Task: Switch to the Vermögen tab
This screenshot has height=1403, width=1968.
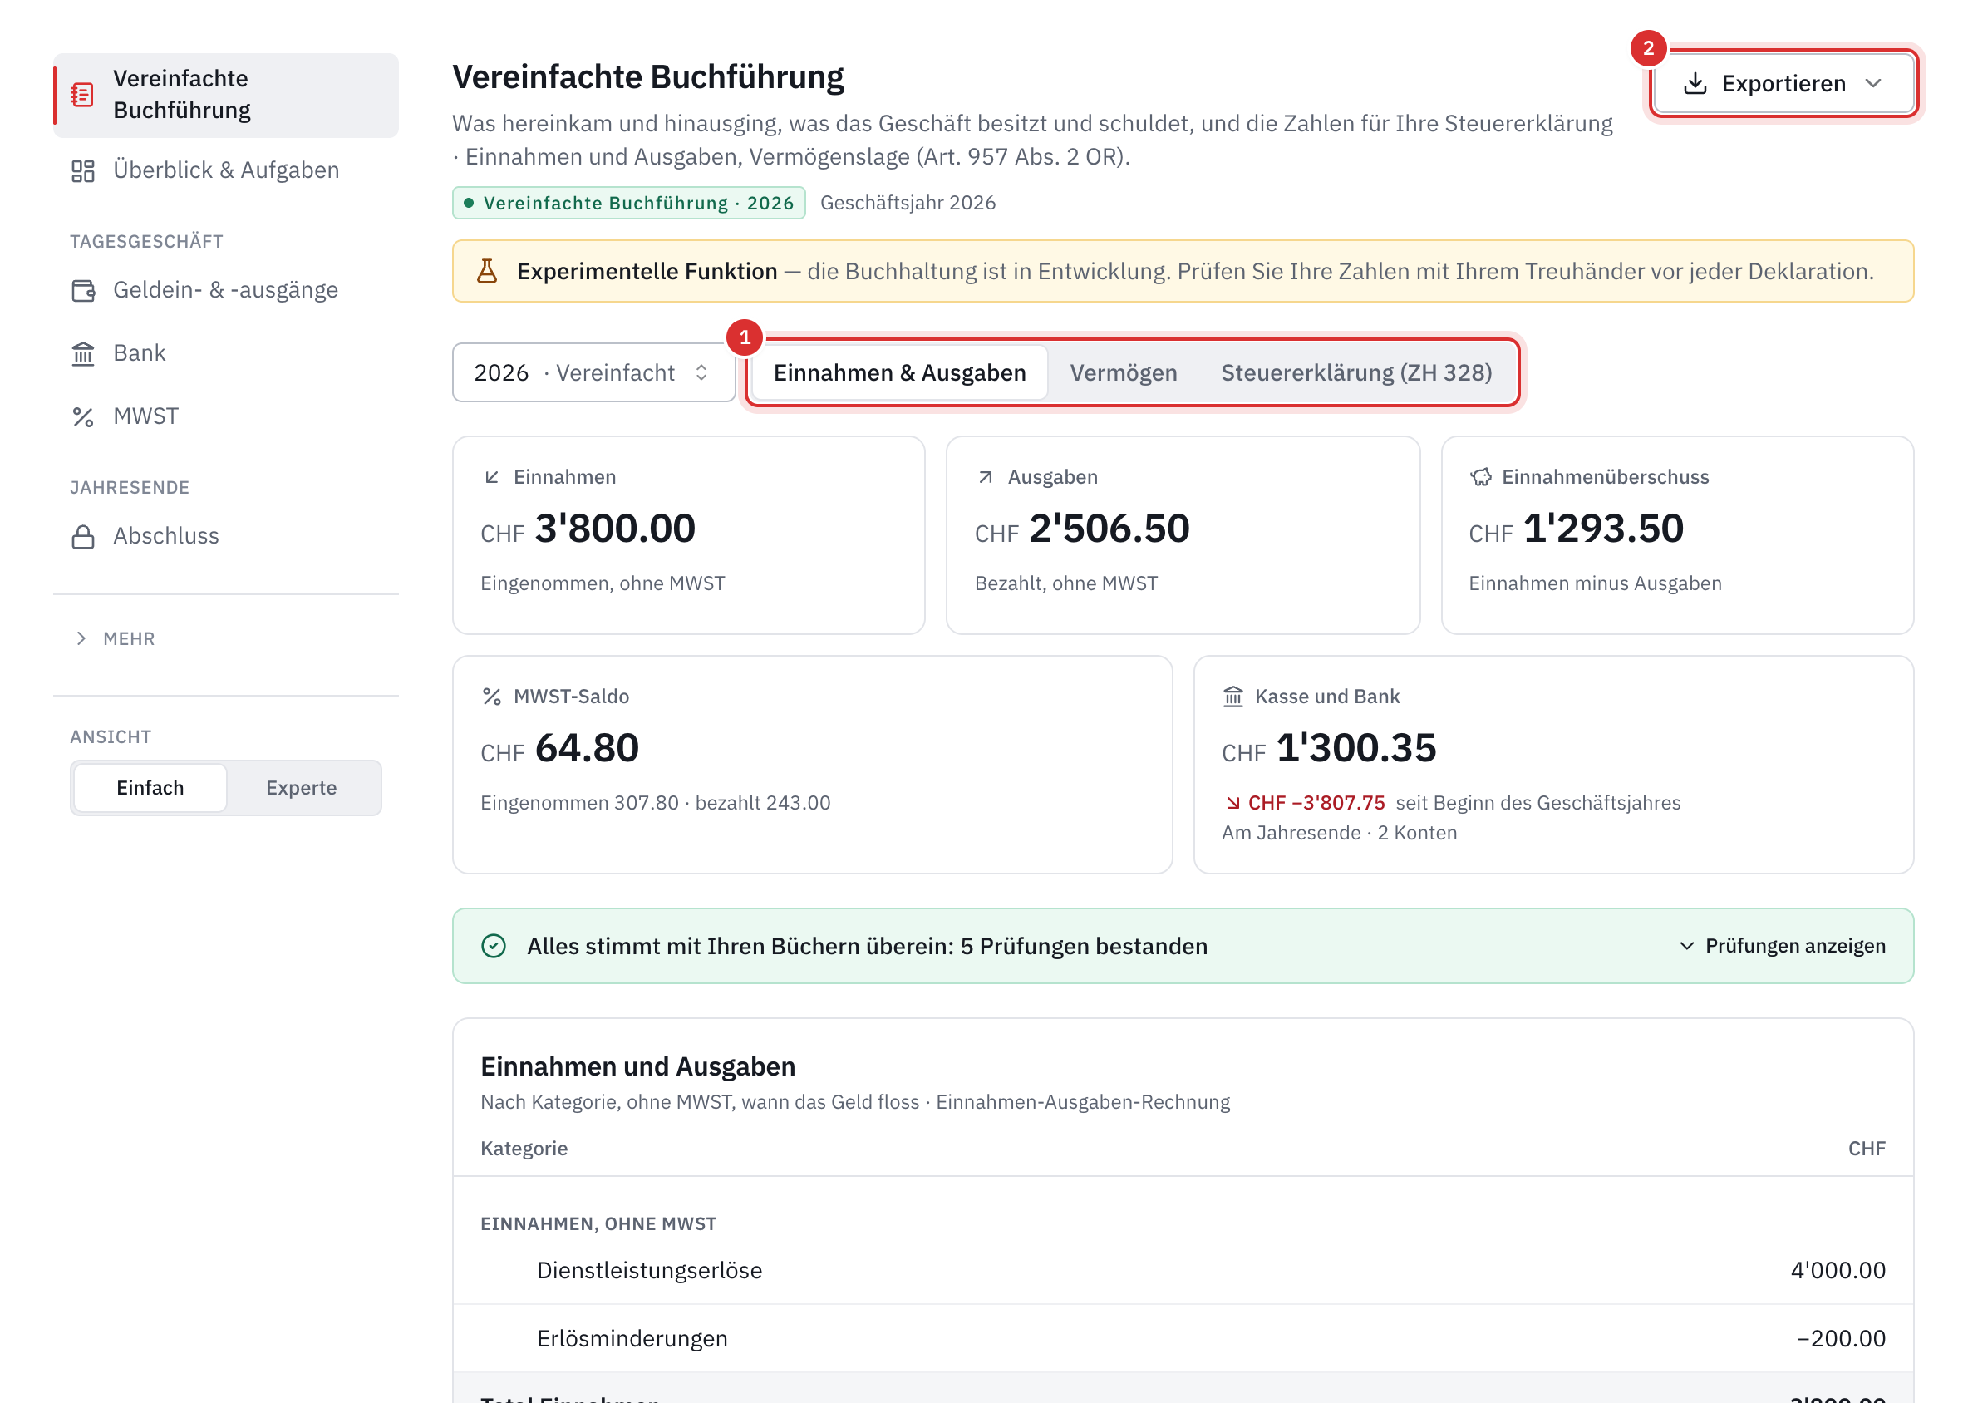Action: [x=1123, y=372]
